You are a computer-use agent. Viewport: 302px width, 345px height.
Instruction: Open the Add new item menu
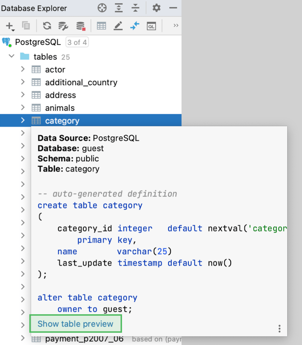tap(9, 26)
